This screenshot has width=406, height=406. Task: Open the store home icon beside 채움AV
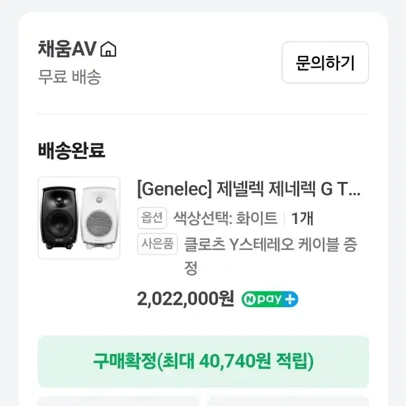tap(108, 49)
